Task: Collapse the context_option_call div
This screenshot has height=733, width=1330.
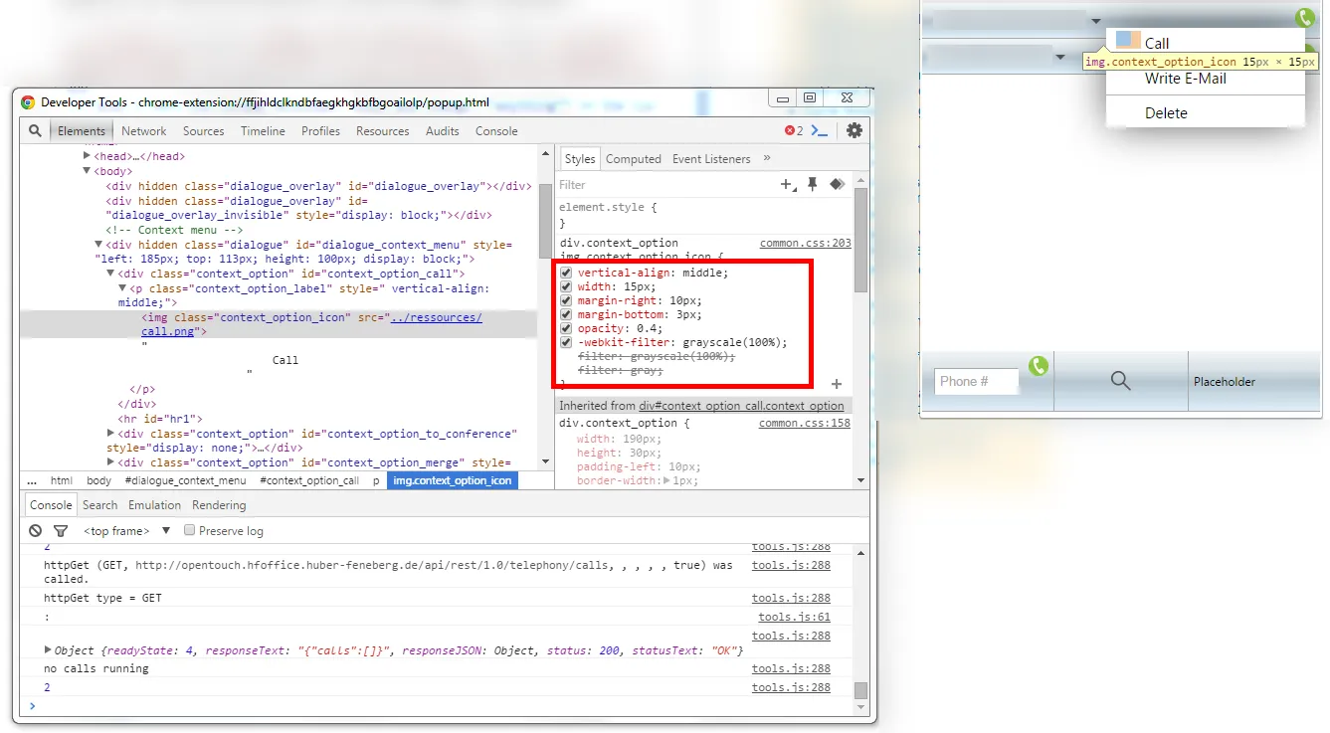Action: (x=111, y=274)
